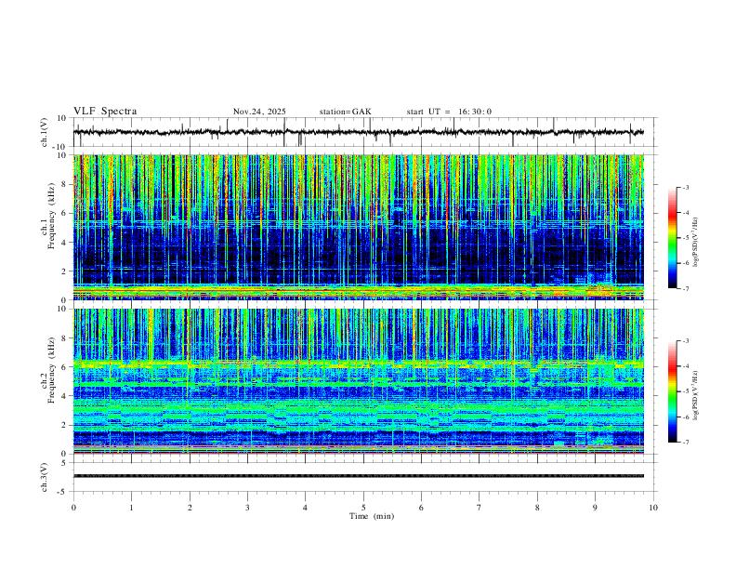Click the "-3" tick on upper colorbar

click(685, 187)
